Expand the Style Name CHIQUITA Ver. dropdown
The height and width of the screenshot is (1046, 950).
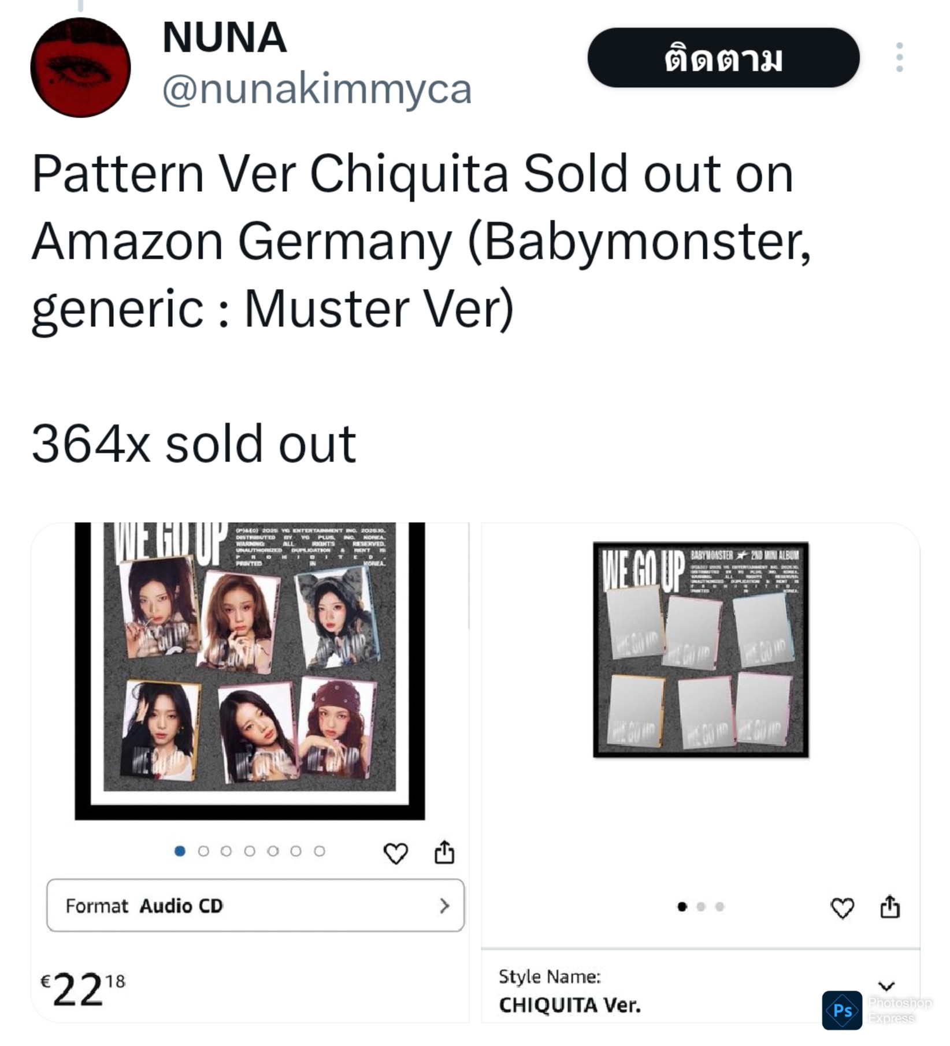[x=886, y=985]
